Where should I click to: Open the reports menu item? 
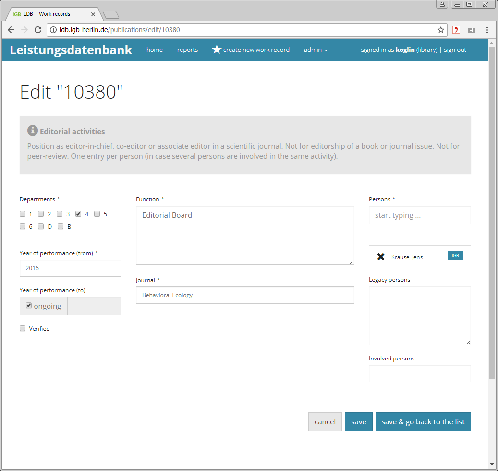pyautogui.click(x=187, y=50)
